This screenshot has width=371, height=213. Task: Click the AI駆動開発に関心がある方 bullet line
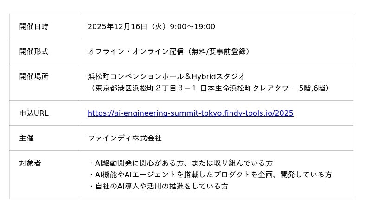(181, 163)
